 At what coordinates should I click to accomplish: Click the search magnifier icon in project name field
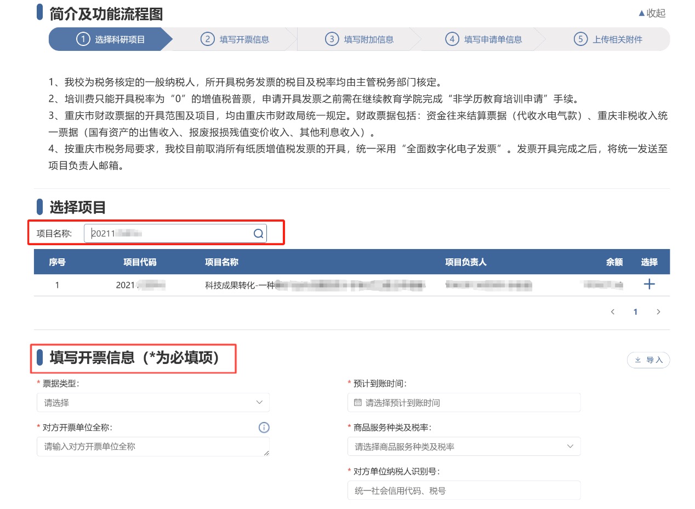258,234
